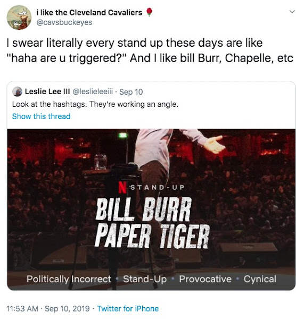Expand the tweet options chevron

tap(292, 12)
